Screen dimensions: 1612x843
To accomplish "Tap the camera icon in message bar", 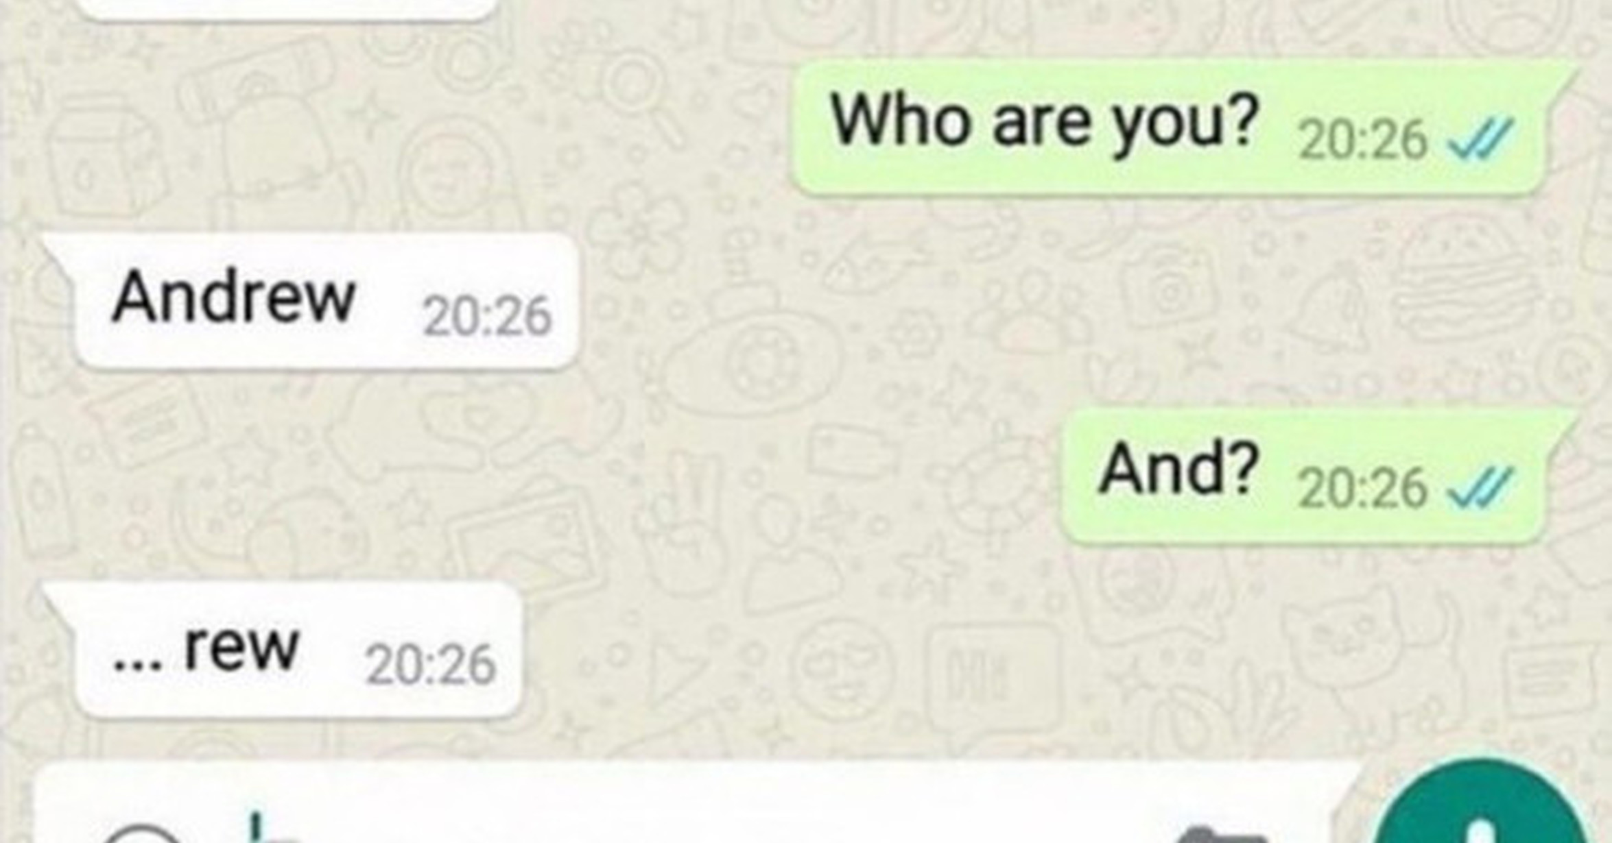I will 1220,835.
